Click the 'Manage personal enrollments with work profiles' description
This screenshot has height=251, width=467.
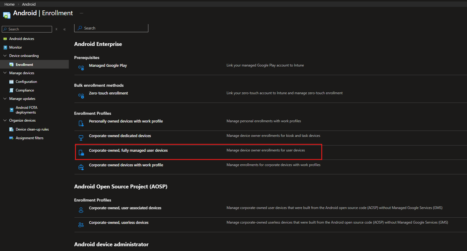264,121
